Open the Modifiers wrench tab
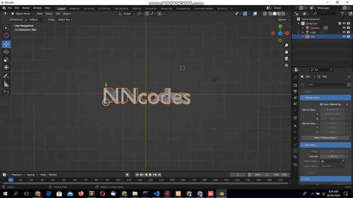This screenshot has width=353, height=198. pyautogui.click(x=295, y=132)
